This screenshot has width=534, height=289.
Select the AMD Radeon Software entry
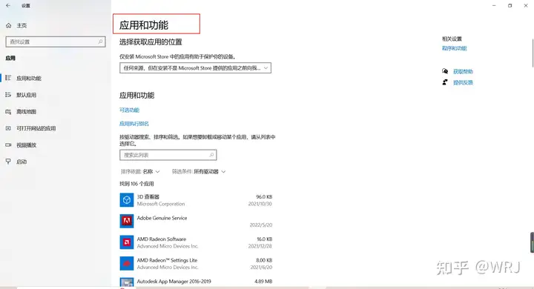click(x=162, y=239)
